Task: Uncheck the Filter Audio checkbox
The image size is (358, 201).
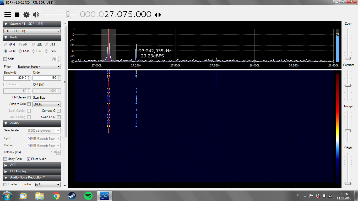Action: tap(28, 159)
